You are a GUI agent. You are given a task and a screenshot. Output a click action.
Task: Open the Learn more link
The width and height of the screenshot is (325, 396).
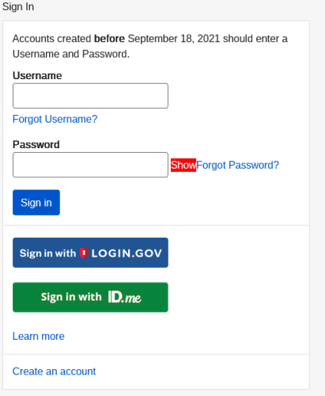click(39, 337)
